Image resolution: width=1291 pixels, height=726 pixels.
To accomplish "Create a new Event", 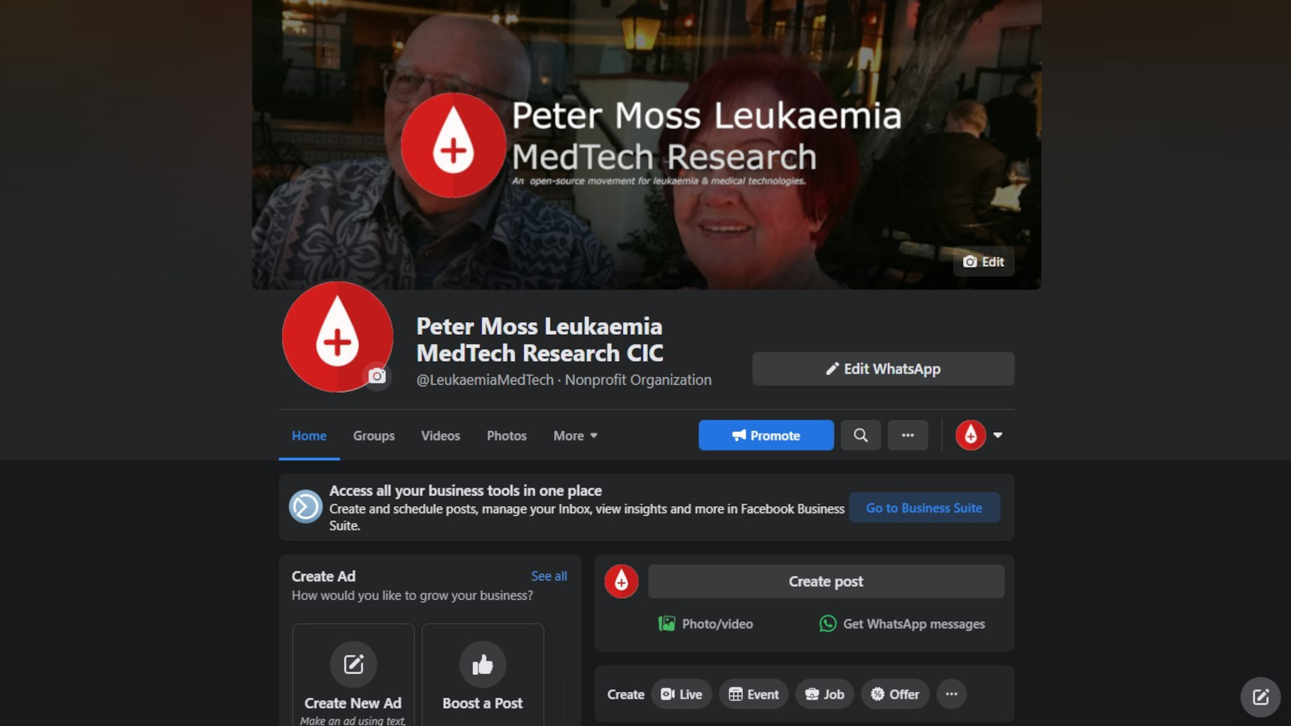I will 753,694.
